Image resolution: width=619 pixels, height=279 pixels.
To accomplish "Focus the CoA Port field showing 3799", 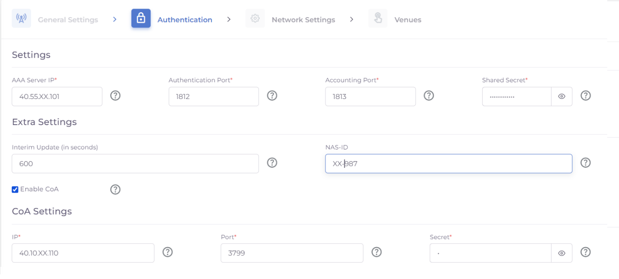I will 291,253.
